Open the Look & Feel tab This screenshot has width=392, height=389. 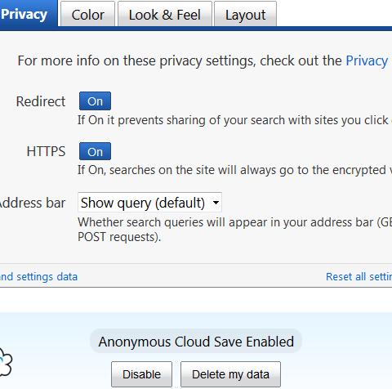165,14
